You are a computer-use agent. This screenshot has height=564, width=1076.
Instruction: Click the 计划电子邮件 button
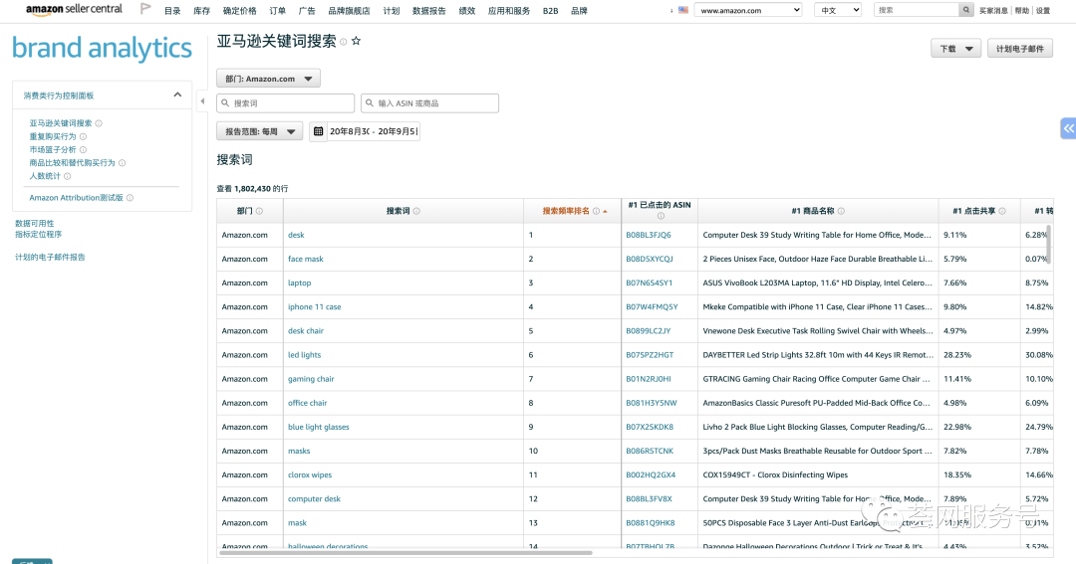(x=1019, y=49)
